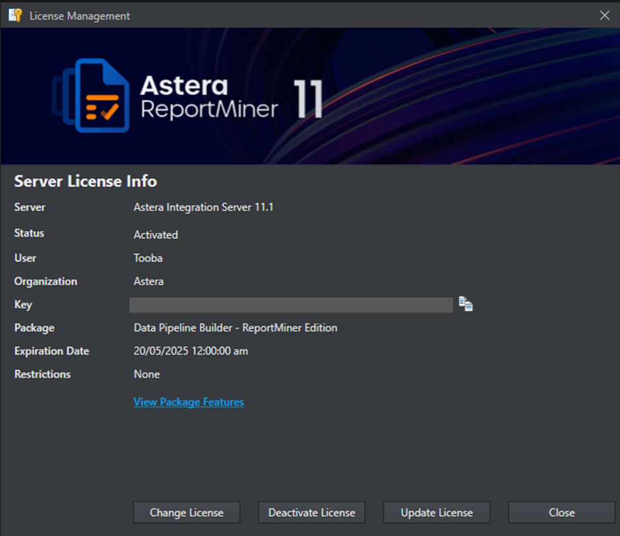This screenshot has width=620, height=536.
Task: Click the Close button at the bottom
Action: (x=561, y=513)
